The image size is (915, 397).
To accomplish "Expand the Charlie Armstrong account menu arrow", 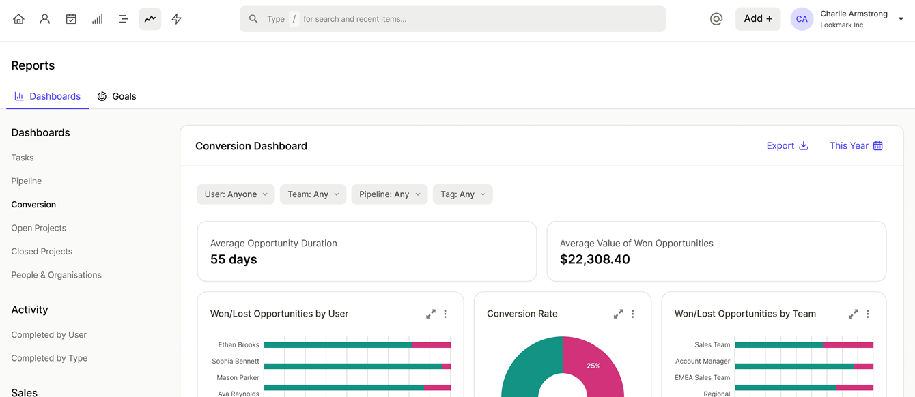I will coord(901,19).
